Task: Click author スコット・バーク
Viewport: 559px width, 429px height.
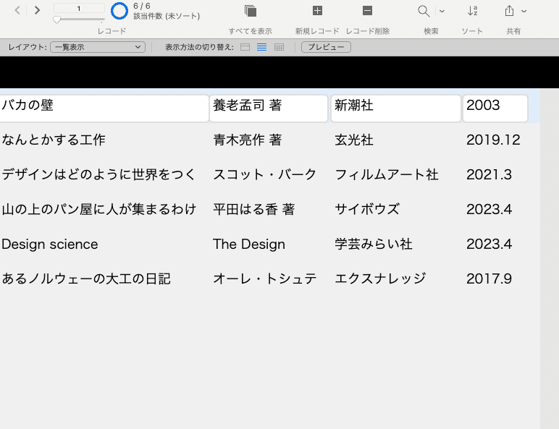Action: (x=264, y=174)
